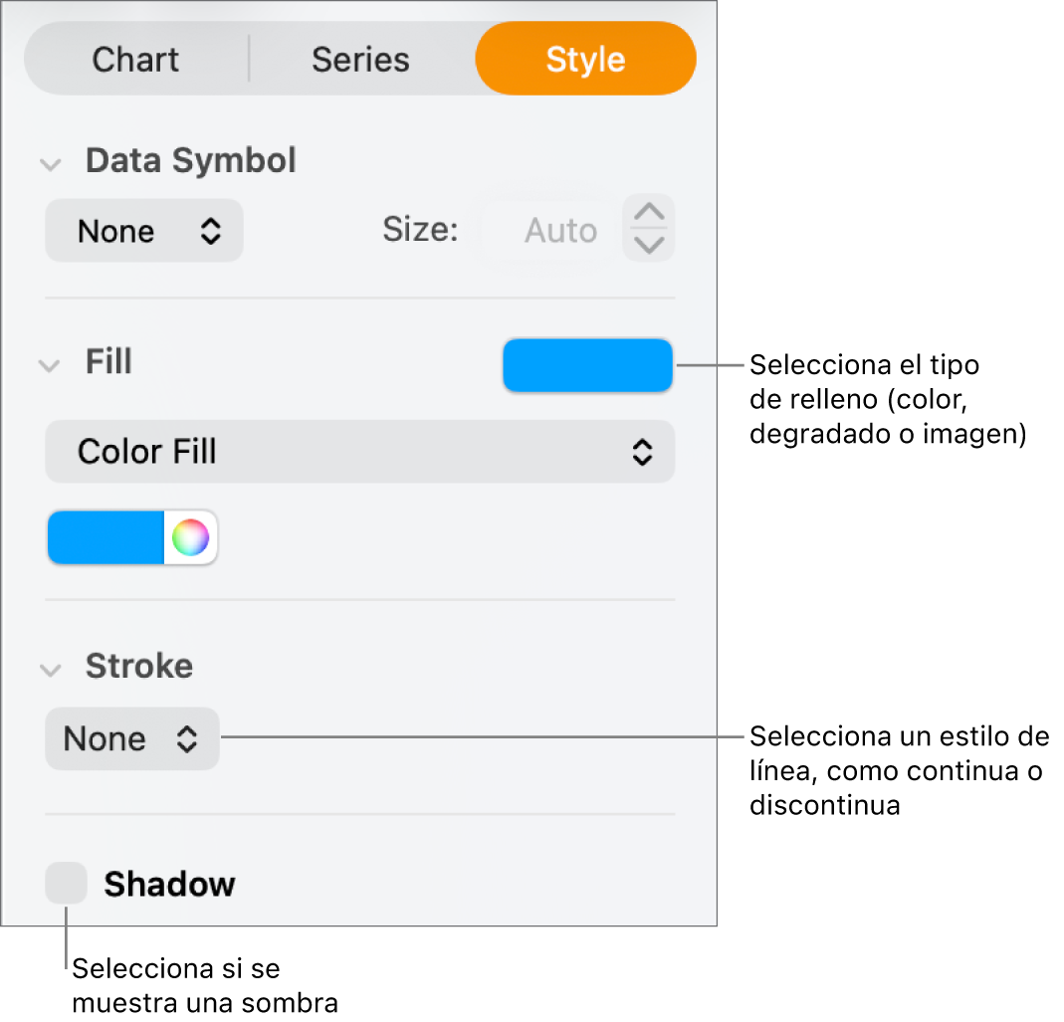1064x1022 pixels.
Task: Collapse the Stroke section
Action: (51, 670)
